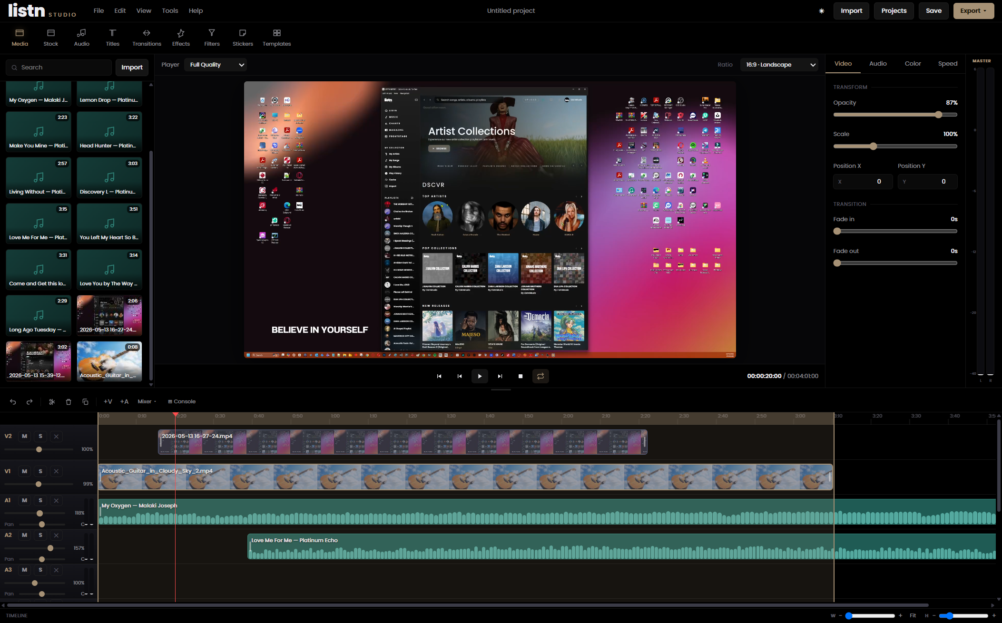Open the View menu

(144, 10)
